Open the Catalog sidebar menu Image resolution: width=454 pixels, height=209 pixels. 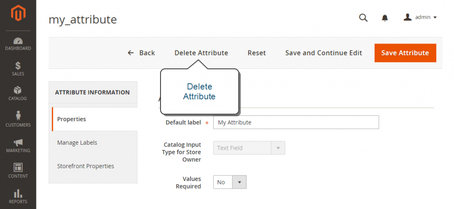point(18,93)
